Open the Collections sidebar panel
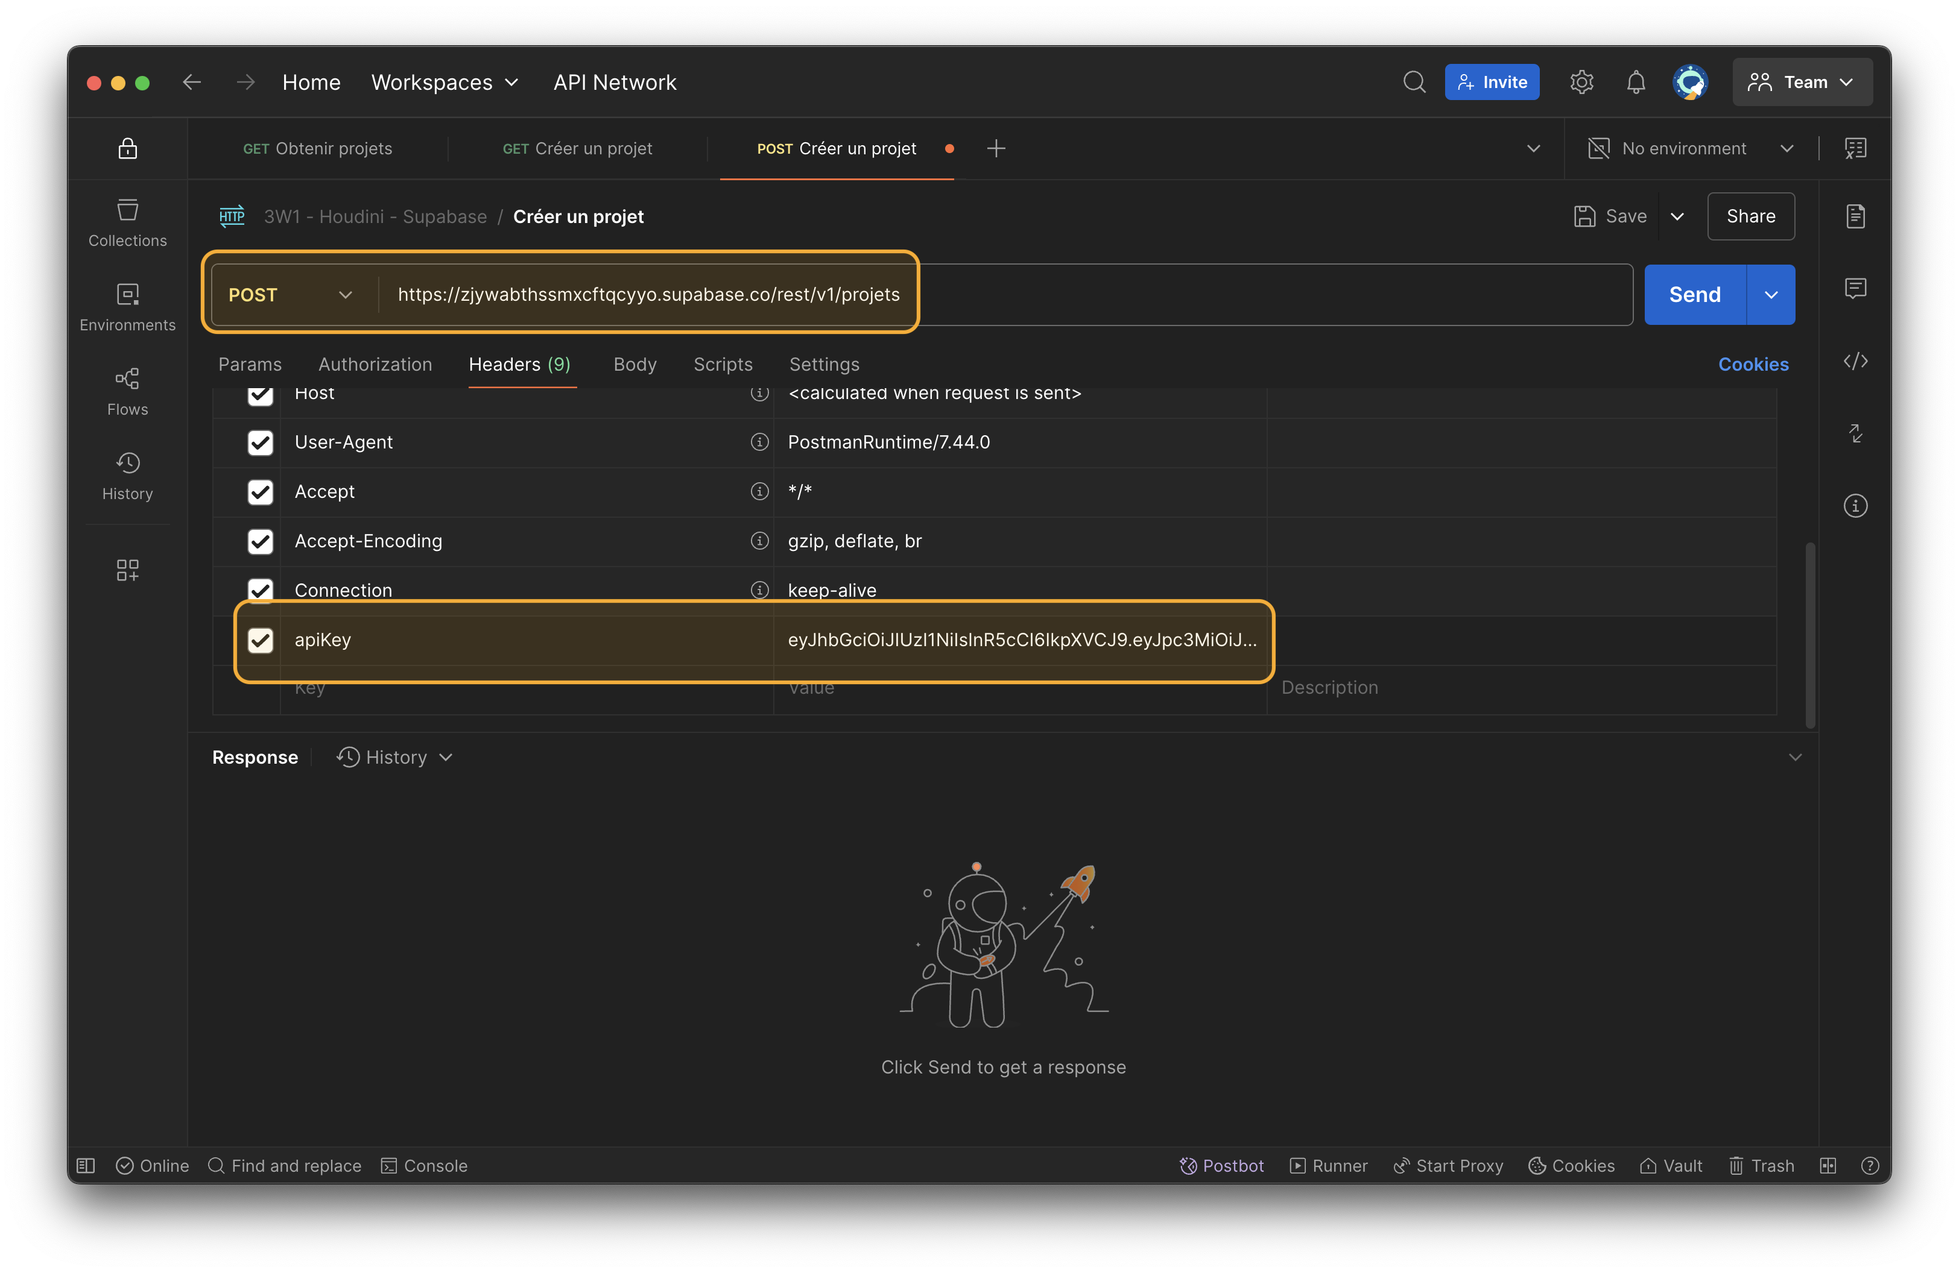The image size is (1959, 1273). (x=128, y=222)
